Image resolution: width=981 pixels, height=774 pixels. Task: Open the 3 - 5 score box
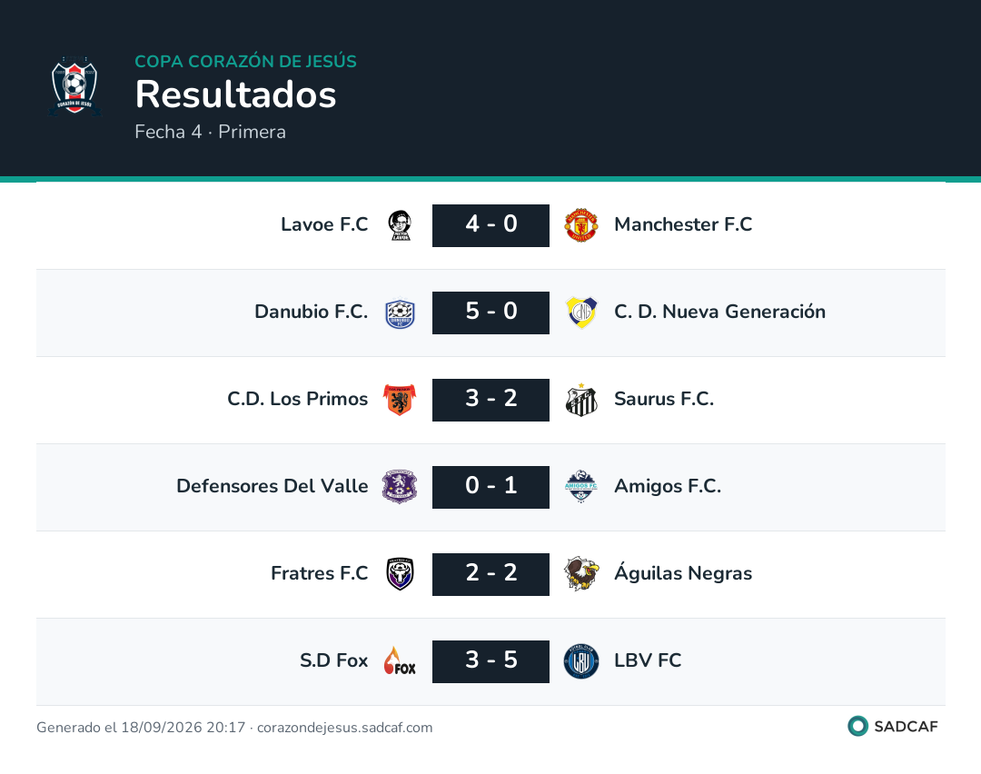click(491, 661)
